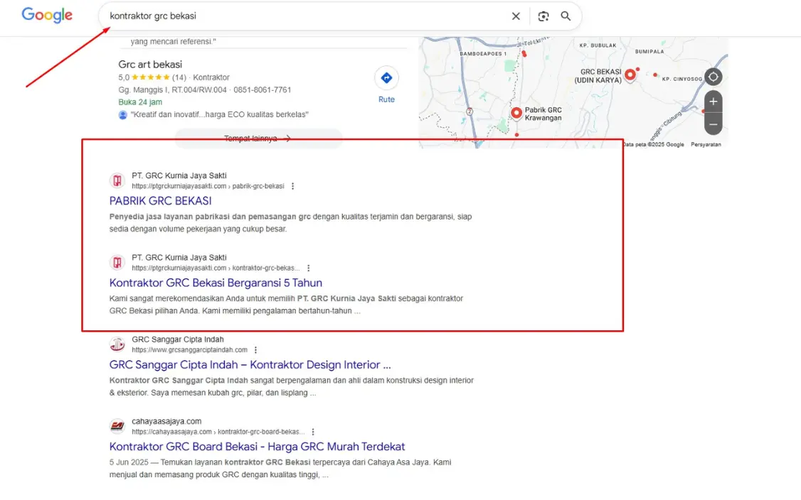Screen dimensions: 801x500
Task: Open more options for cahayaasajaya.com result
Action: point(312,432)
